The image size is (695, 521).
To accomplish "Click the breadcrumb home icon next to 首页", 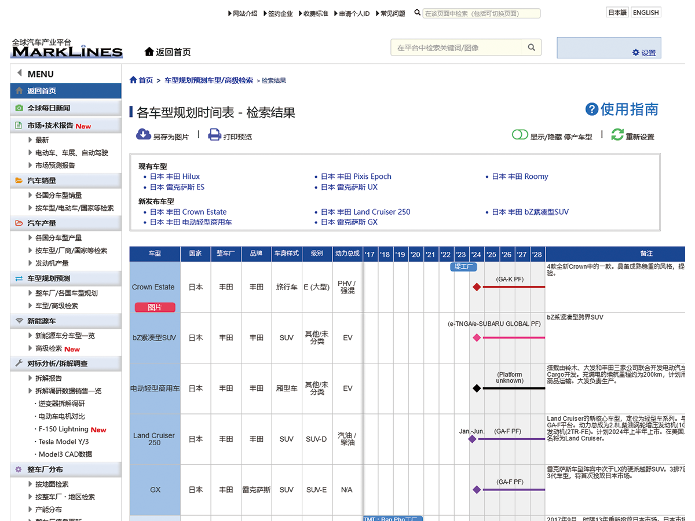I will [x=133, y=80].
